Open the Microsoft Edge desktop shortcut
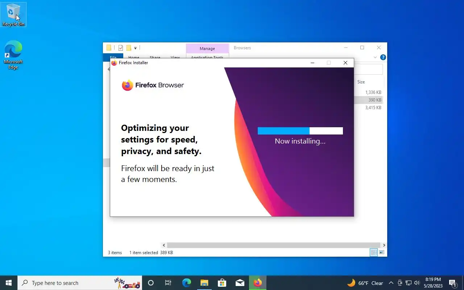Image resolution: width=464 pixels, height=290 pixels. click(x=13, y=55)
